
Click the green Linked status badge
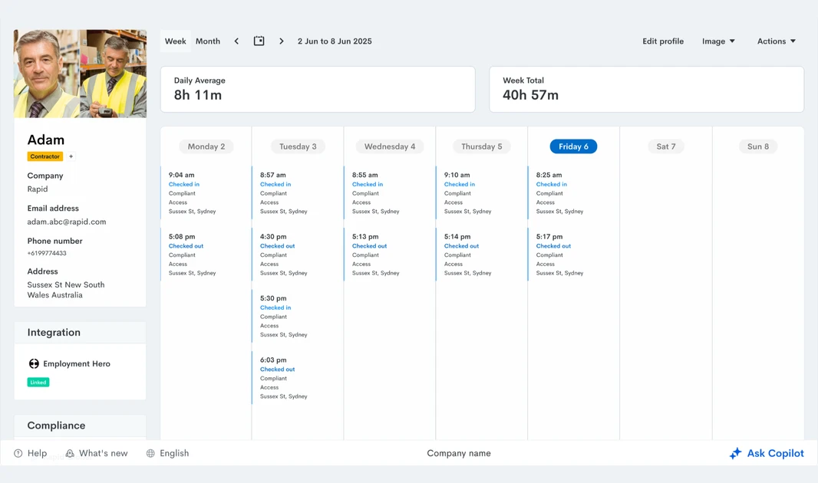38,383
